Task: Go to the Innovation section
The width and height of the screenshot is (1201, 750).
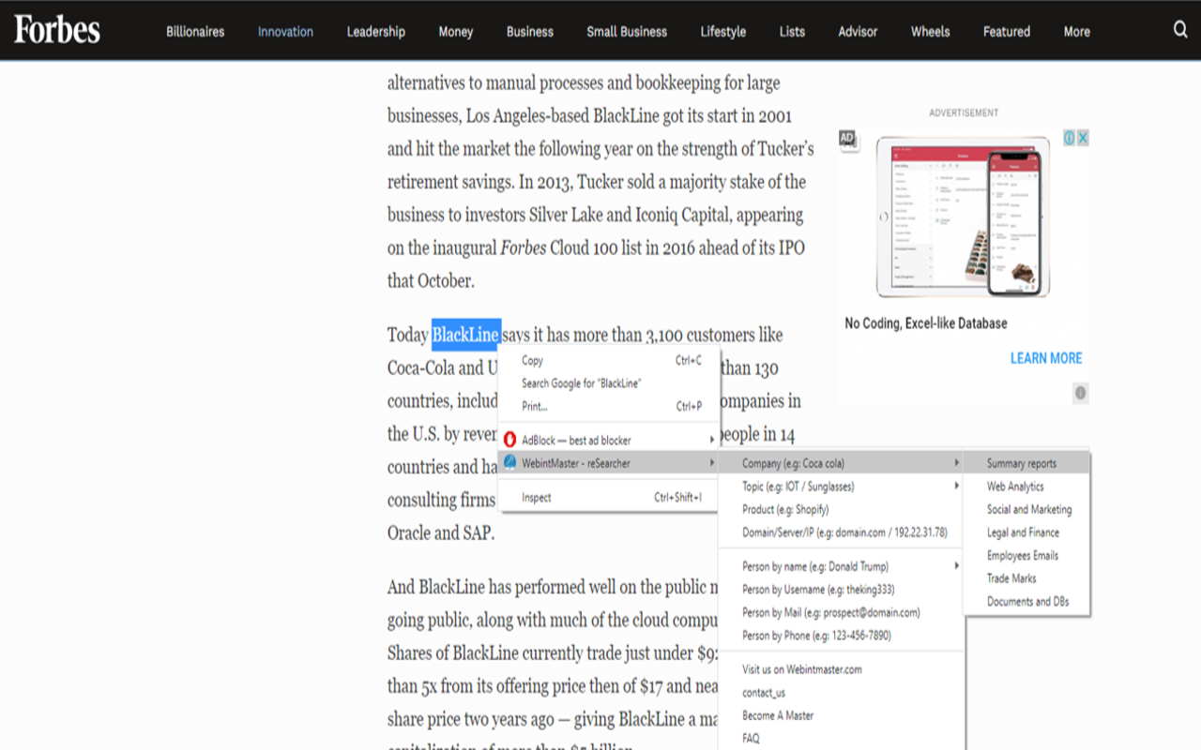Action: (x=285, y=31)
